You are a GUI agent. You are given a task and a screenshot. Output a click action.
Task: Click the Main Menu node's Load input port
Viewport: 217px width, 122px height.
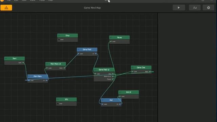[x=29, y=81]
